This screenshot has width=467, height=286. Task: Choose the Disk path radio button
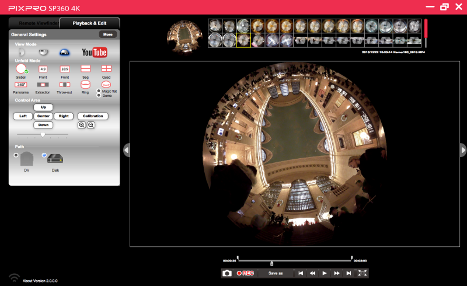point(44,155)
